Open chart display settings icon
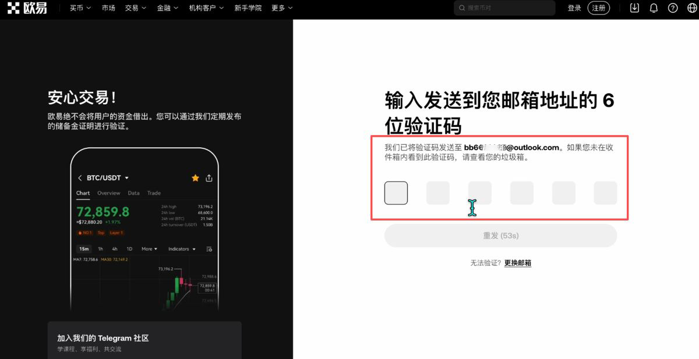The width and height of the screenshot is (699, 359). tap(210, 248)
